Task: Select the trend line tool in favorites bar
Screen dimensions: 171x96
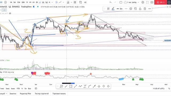Action: pyautogui.click(x=75, y=86)
